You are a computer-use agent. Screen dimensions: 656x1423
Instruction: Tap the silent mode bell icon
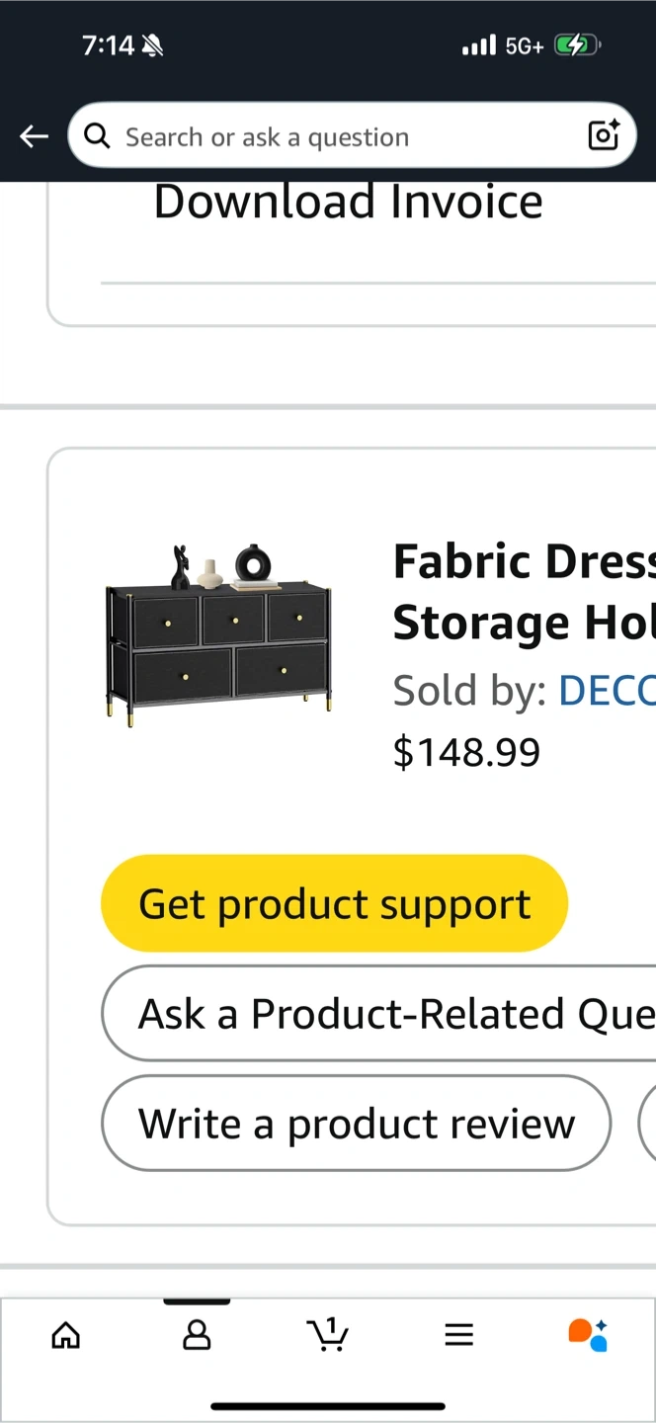coord(152,45)
